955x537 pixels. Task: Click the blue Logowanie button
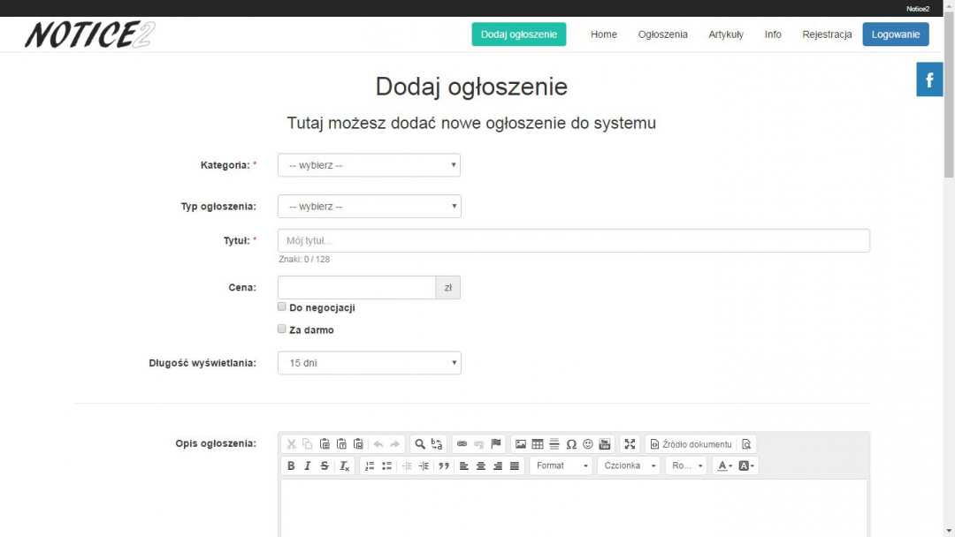pyautogui.click(x=895, y=34)
